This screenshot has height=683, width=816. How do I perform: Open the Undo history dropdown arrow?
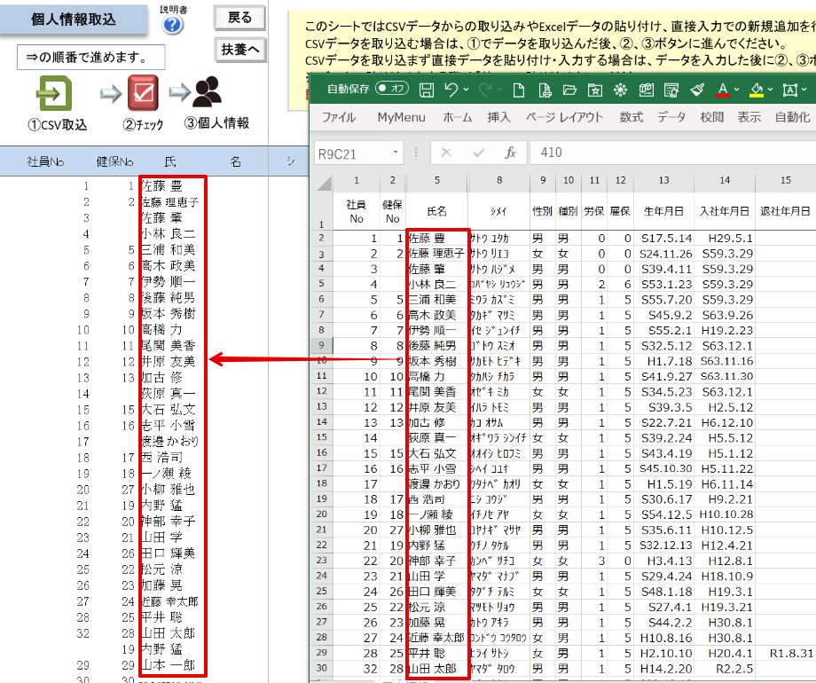466,90
